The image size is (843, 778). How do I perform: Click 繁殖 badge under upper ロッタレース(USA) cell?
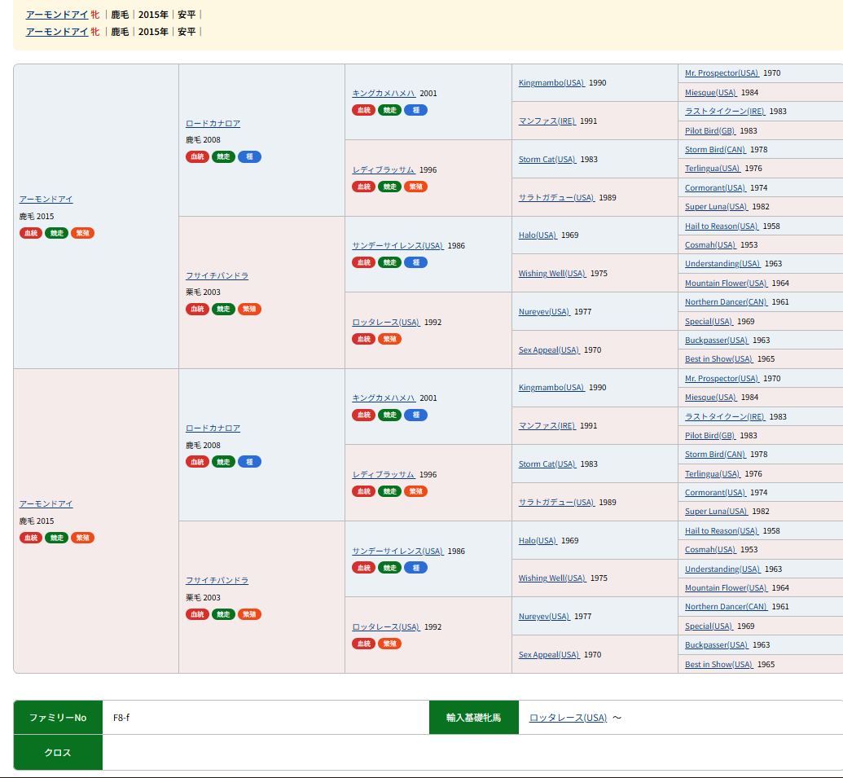(389, 339)
